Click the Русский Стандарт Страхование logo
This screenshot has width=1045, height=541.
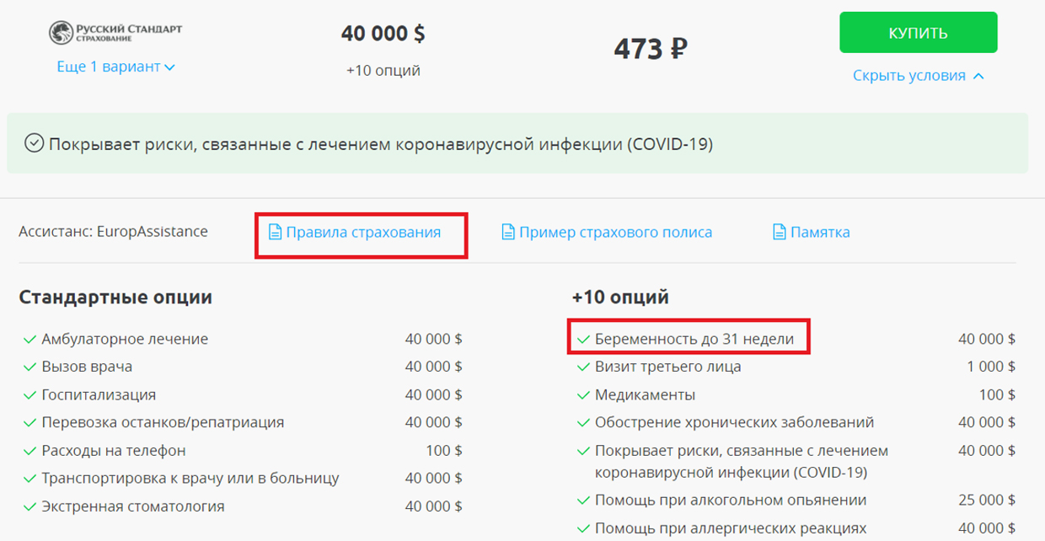tap(115, 33)
